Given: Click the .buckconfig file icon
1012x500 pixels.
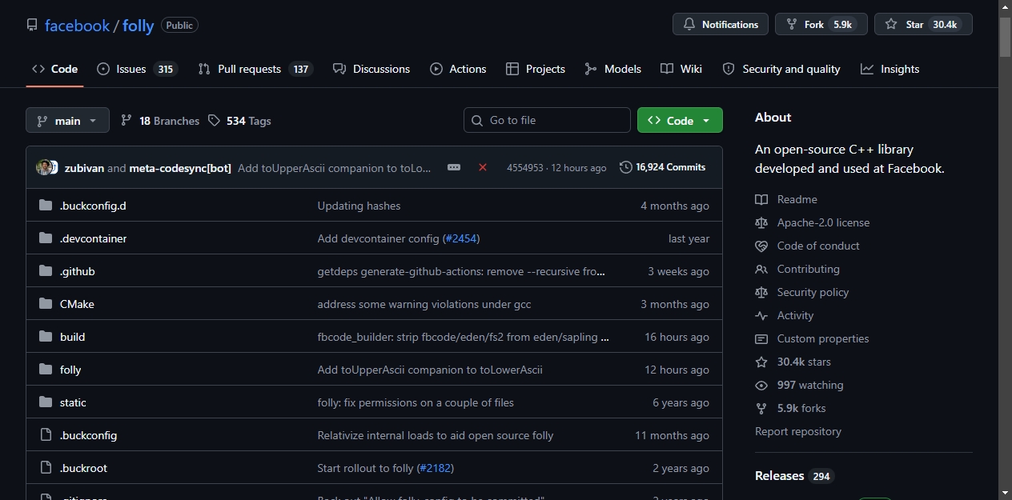Looking at the screenshot, I should tap(46, 435).
